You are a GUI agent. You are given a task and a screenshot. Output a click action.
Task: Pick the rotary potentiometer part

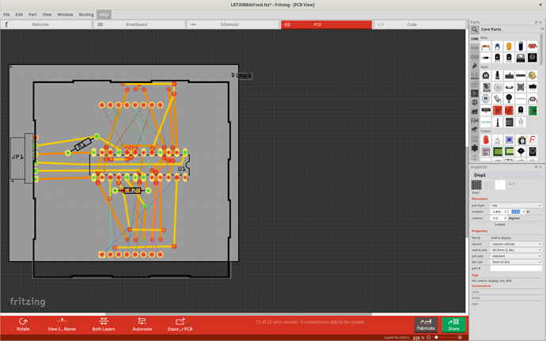[x=486, y=75]
